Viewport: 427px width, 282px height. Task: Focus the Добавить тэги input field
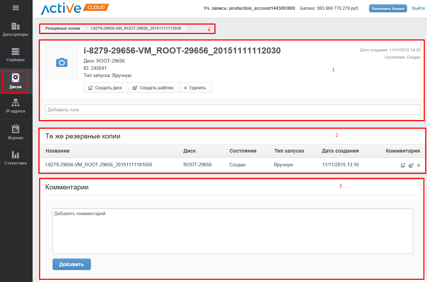click(x=233, y=110)
